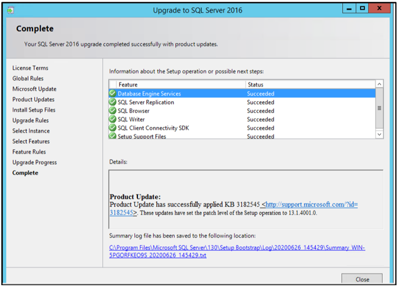Click the Close button at the bottom

[362, 280]
